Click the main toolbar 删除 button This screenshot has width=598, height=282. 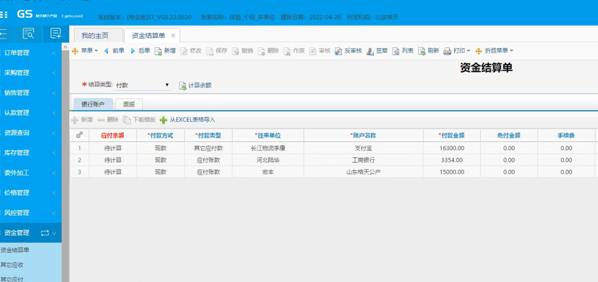click(x=268, y=50)
